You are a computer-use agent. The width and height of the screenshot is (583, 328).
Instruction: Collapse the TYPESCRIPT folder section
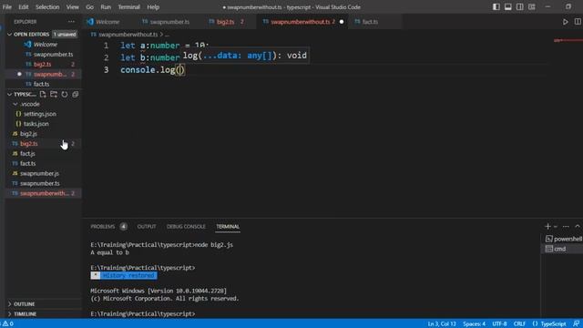point(10,94)
